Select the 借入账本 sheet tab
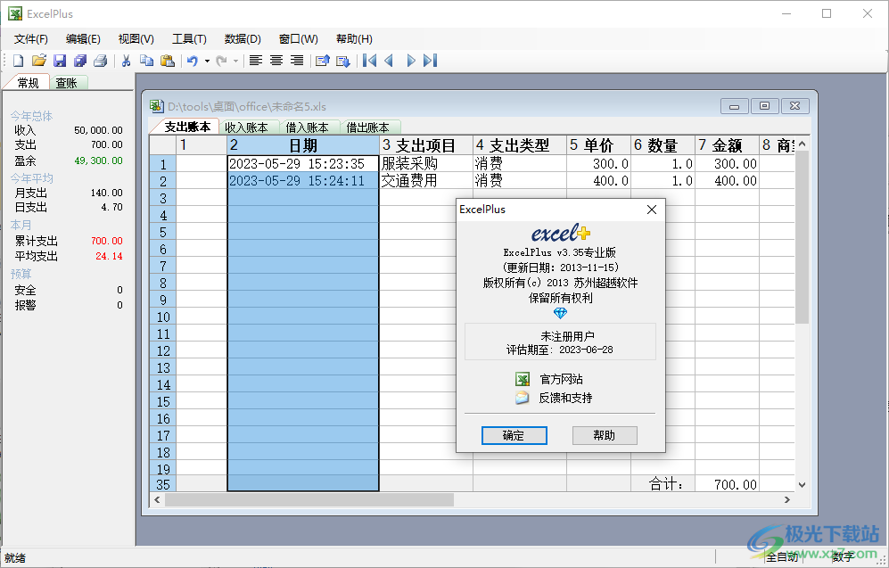Image resolution: width=889 pixels, height=568 pixels. (308, 128)
